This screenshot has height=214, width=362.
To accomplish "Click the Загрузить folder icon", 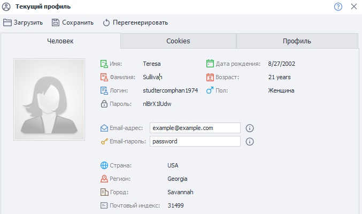I will click(x=7, y=22).
